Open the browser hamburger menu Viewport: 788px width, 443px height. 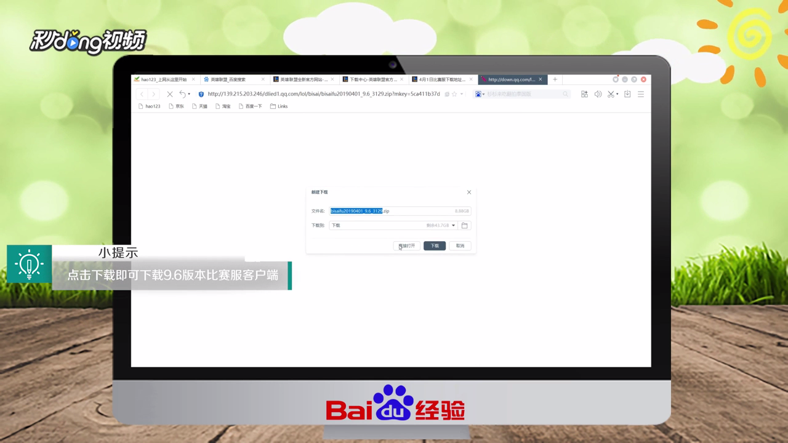tap(641, 94)
